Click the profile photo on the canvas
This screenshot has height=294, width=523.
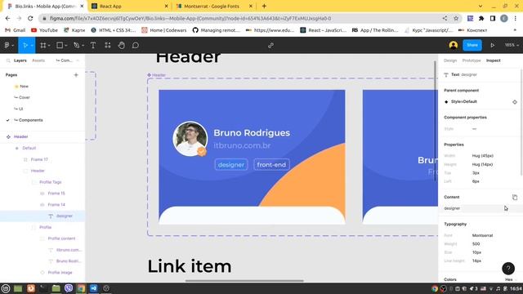point(190,139)
